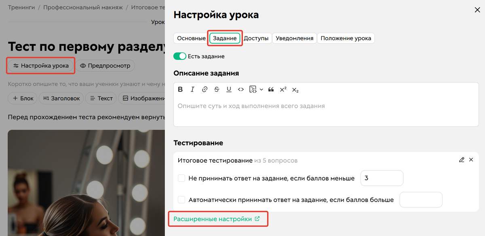485x236 pixels.
Task: Check Не принимать ответ на задание checkbox
Action: coord(181,178)
